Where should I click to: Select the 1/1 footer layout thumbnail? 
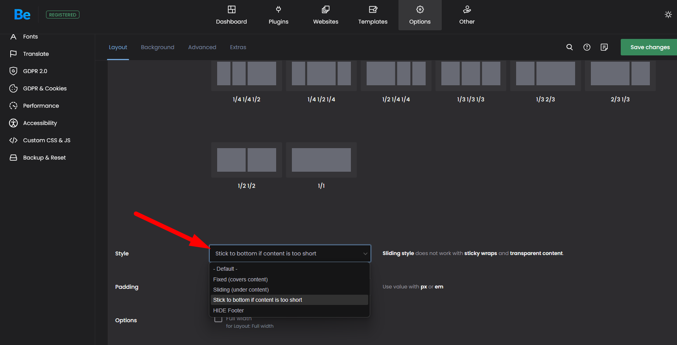tap(321, 160)
